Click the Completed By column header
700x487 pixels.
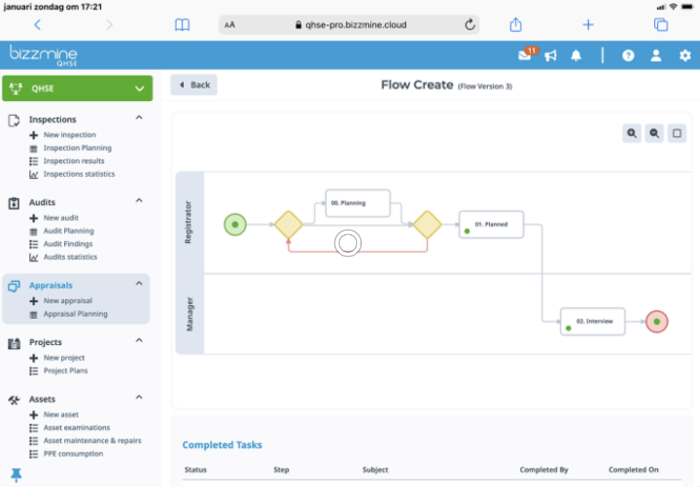point(544,470)
